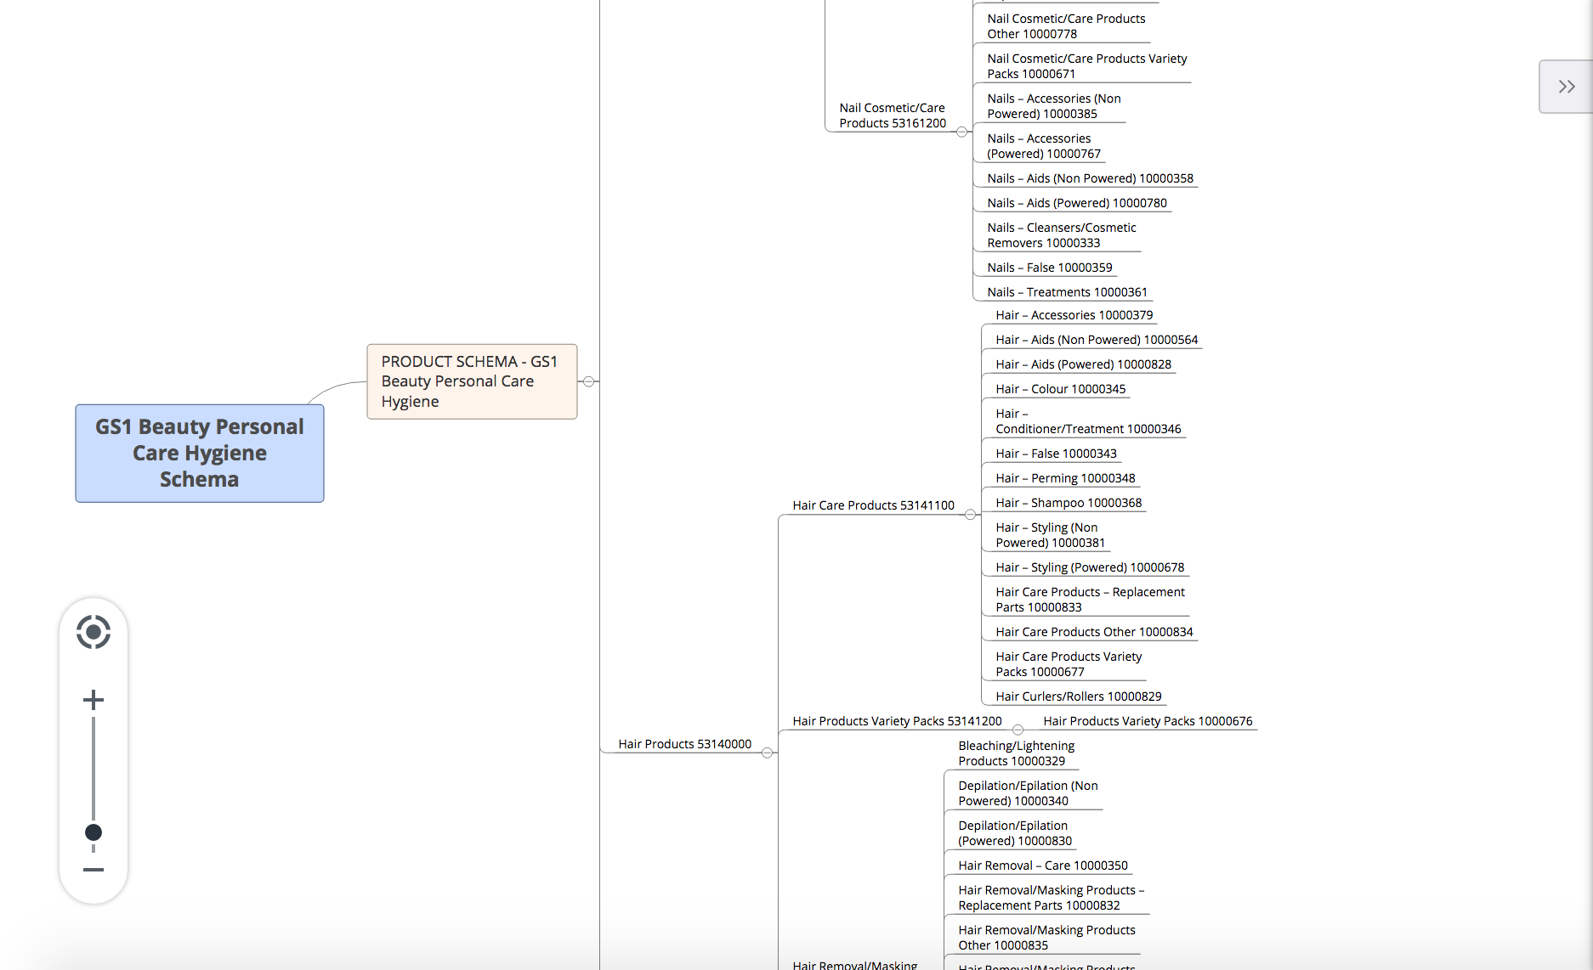Select Hair Products Variety Packs 53141200 node
This screenshot has width=1593, height=970.
point(897,721)
